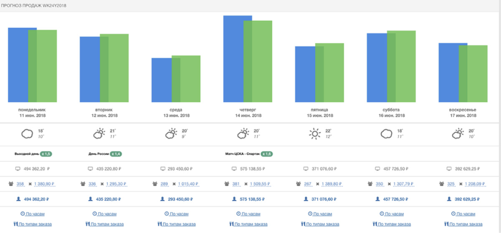Click the monitor icon beside 457 726,50 ₽
501x237 pixels.
coord(378,169)
